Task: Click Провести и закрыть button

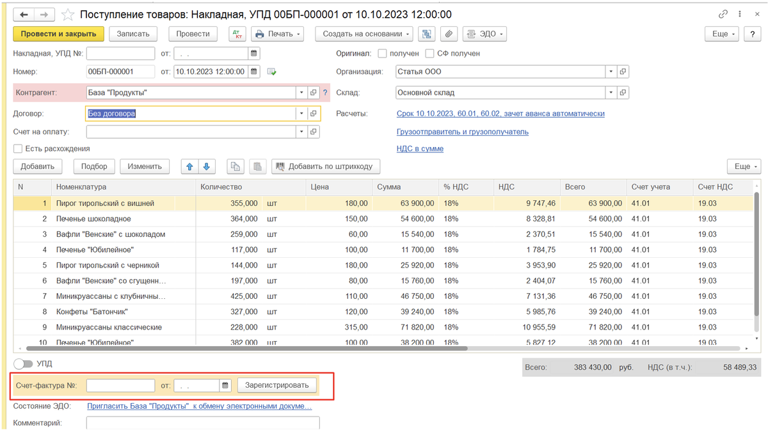Action: (x=58, y=34)
